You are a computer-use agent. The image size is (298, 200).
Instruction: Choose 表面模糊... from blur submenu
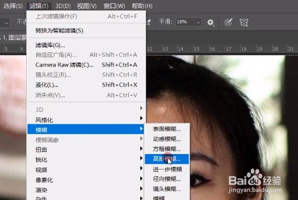(167, 129)
